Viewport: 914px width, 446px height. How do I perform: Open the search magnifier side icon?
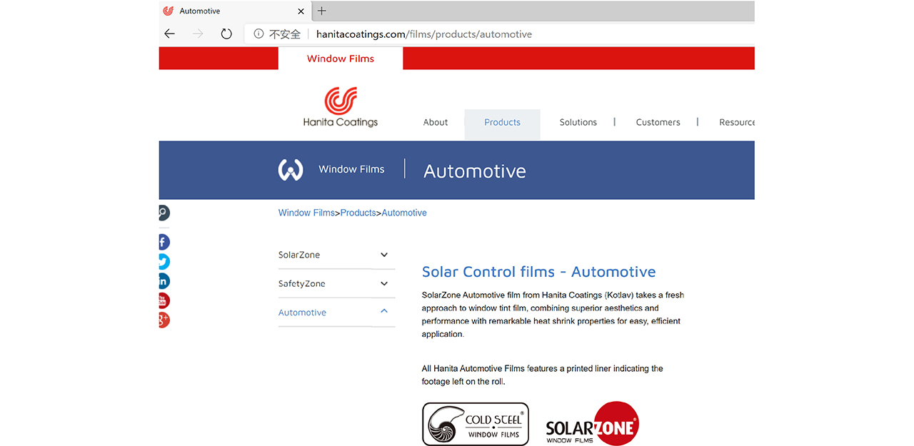point(164,213)
